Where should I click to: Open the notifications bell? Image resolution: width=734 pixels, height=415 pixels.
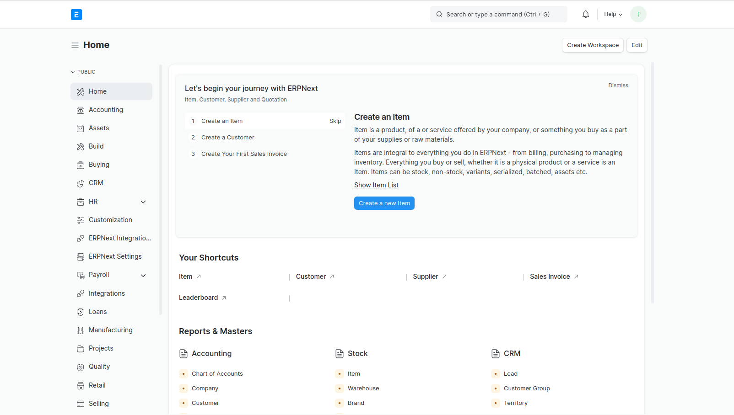coord(586,14)
